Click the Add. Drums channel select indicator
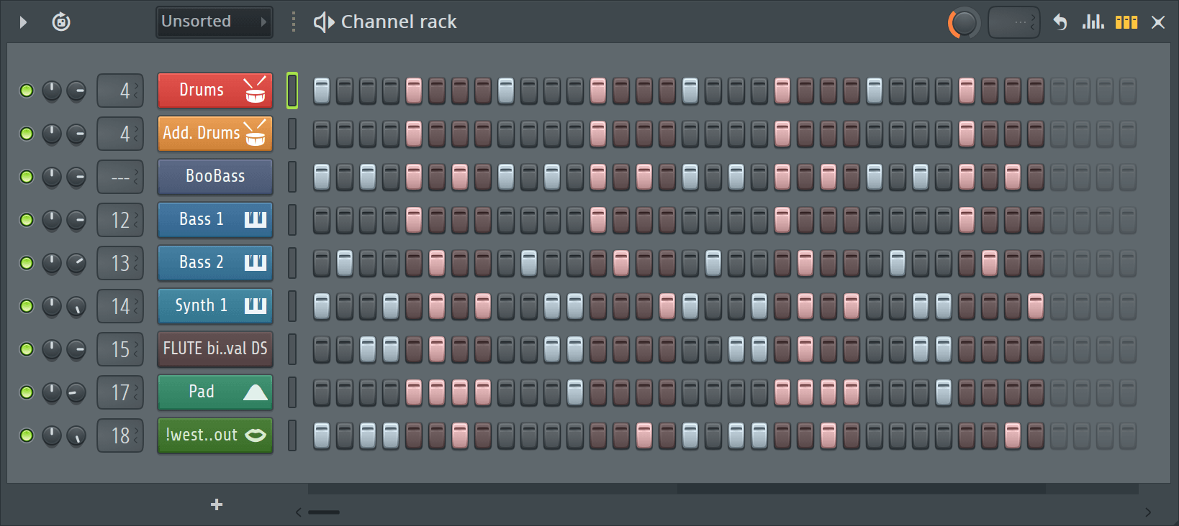Screen dimensions: 1179x526 click(x=292, y=134)
